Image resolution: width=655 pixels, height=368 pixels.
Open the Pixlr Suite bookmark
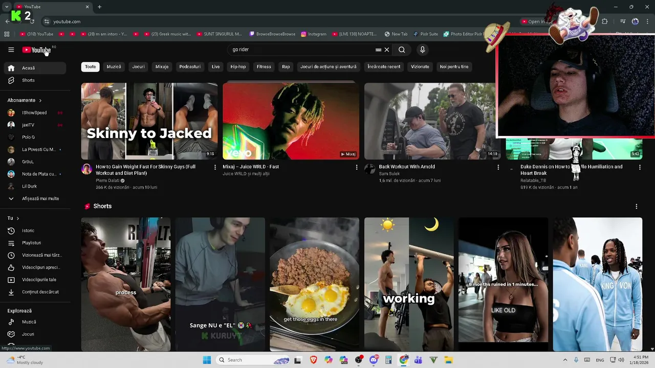coord(425,34)
